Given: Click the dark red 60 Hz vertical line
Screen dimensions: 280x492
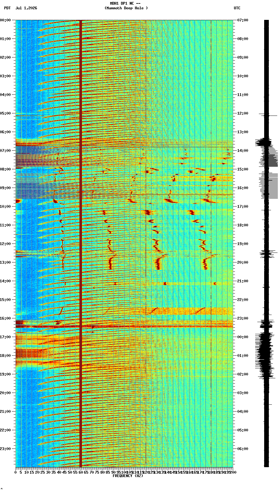Looking at the screenshot, I should 81,244.
